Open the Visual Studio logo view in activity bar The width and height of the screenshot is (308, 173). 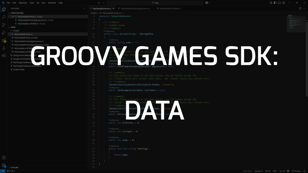click(4, 55)
